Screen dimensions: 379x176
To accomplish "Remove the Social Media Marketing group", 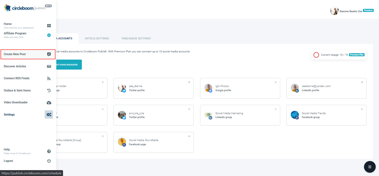I will pos(276,109).
